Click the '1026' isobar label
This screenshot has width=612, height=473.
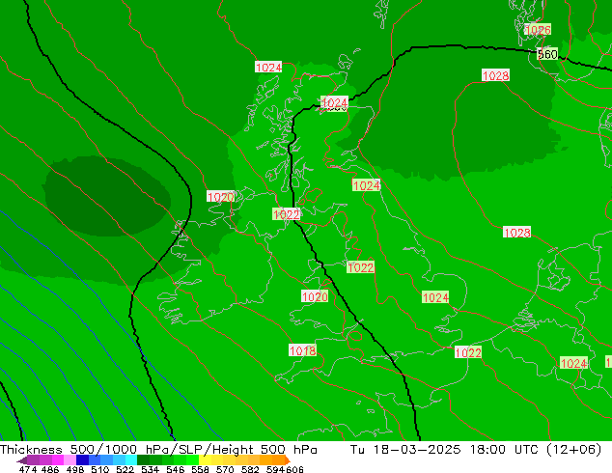[538, 30]
